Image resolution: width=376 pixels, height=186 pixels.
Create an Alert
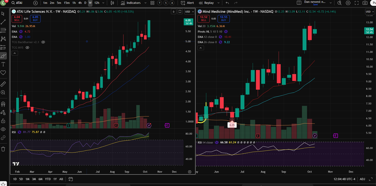[x=187, y=3]
